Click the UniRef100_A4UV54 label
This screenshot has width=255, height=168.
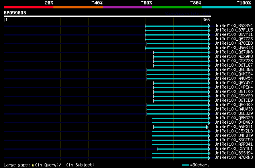point(233,79)
